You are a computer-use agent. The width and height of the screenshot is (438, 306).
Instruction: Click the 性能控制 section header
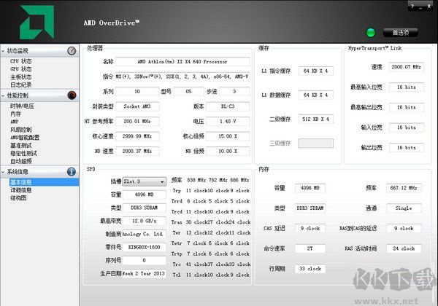click(x=39, y=95)
